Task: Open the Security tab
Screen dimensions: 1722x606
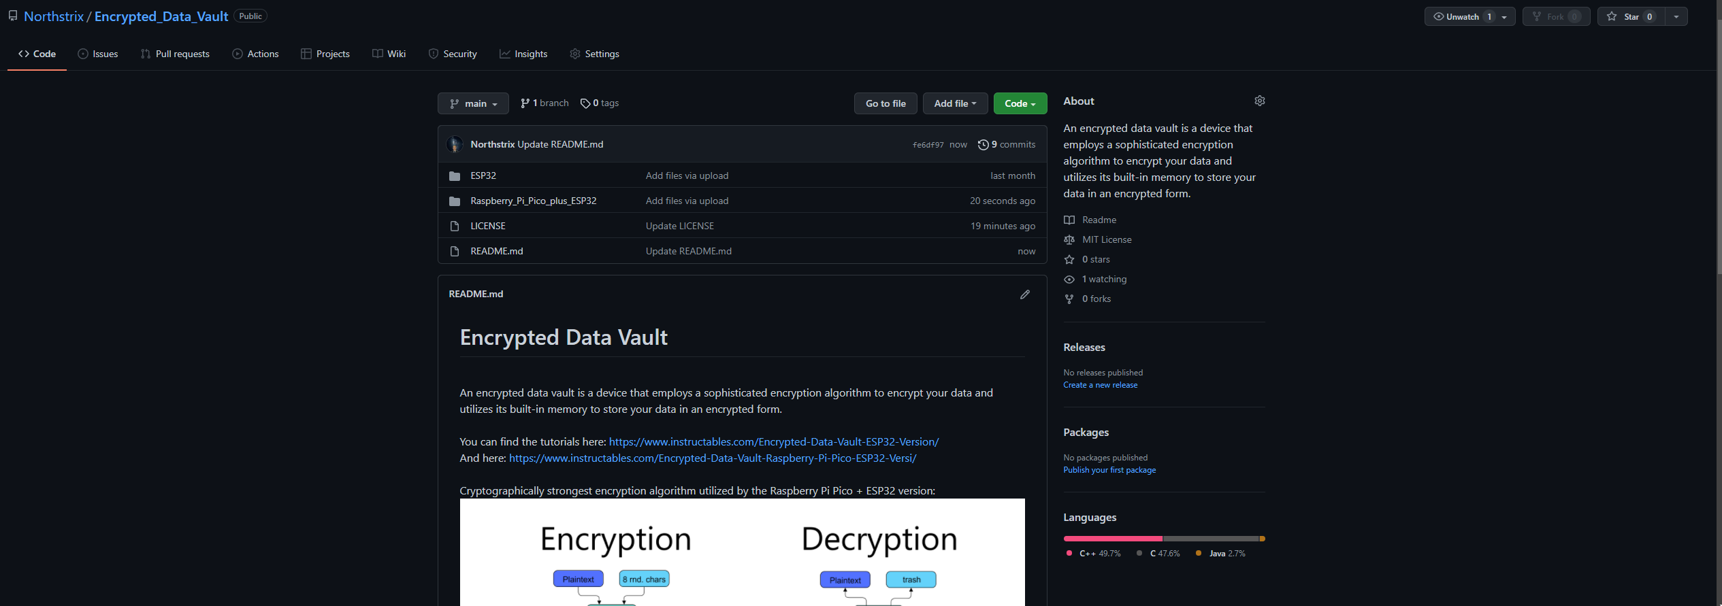Action: (x=453, y=54)
